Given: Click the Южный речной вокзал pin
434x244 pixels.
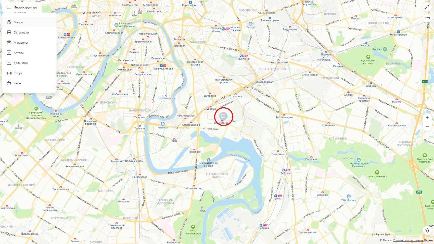Looking at the screenshot, I should 209,160.
